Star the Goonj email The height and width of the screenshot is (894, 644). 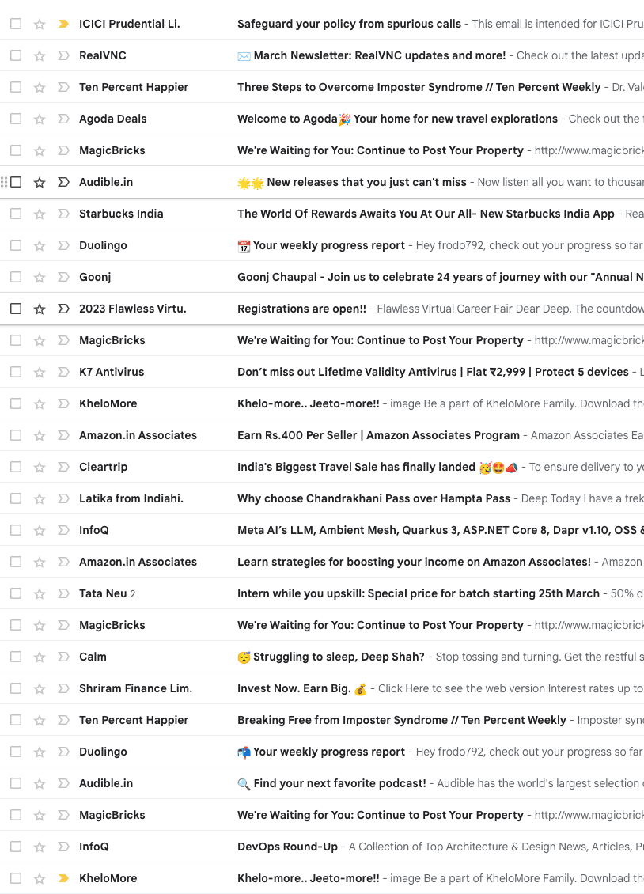coord(40,277)
